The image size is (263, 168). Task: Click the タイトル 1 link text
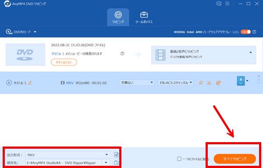pos(57,54)
